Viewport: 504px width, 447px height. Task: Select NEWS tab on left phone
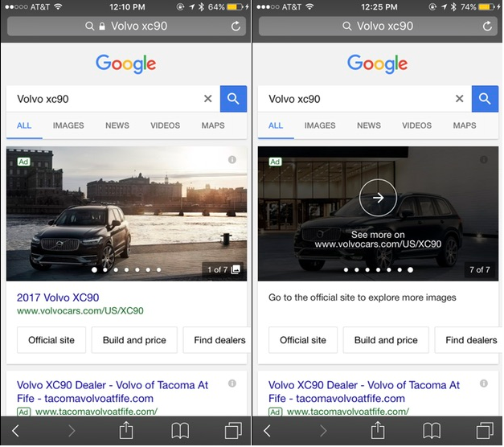[x=117, y=125]
